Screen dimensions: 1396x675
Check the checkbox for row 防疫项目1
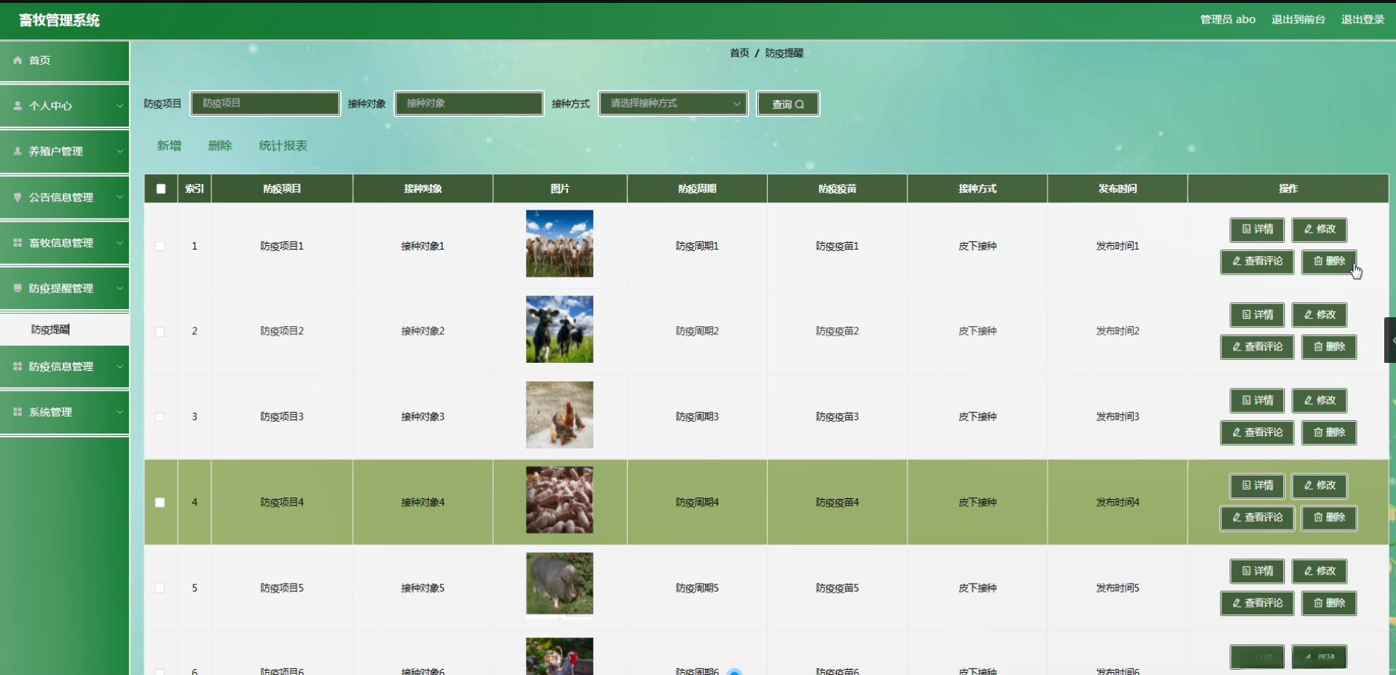tap(160, 246)
